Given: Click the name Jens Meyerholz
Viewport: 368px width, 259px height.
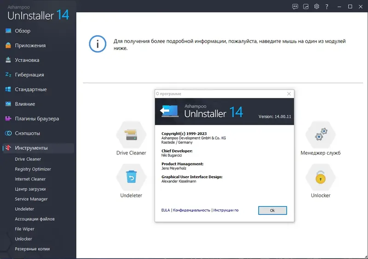Looking at the screenshot, I should [x=174, y=168].
